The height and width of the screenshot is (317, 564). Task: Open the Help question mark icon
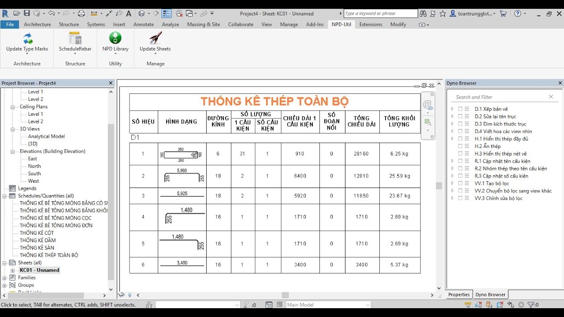click(x=518, y=14)
